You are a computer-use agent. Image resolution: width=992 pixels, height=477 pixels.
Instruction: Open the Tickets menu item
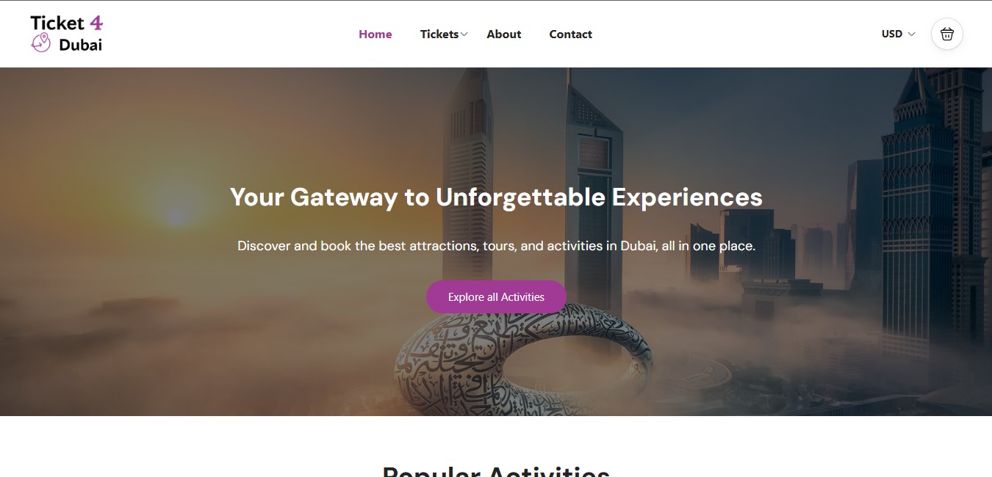[x=439, y=34]
